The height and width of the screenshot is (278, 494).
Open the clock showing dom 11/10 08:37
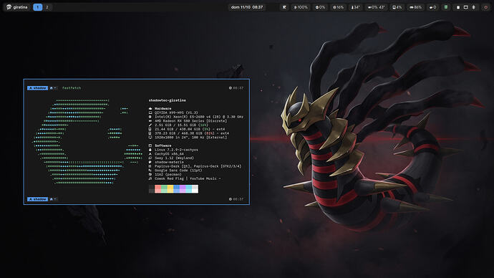pos(247,7)
